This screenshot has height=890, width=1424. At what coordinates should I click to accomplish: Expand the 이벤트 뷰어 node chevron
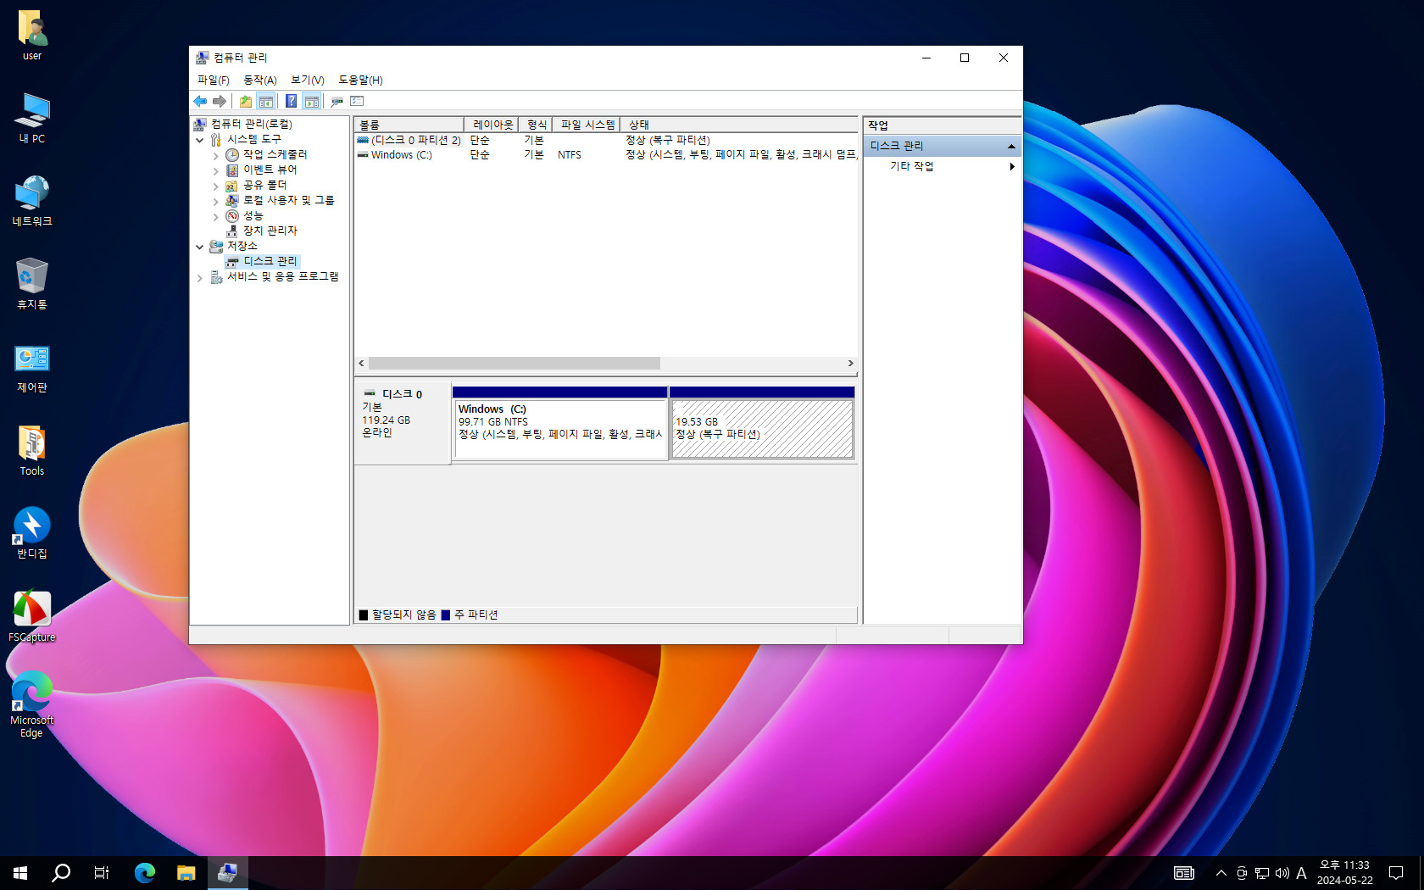(x=216, y=170)
